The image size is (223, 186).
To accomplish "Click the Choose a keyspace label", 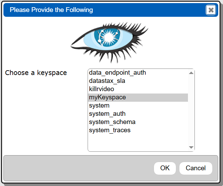I will point(36,73).
